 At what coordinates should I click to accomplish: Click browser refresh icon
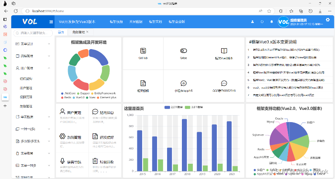coord(16,11)
